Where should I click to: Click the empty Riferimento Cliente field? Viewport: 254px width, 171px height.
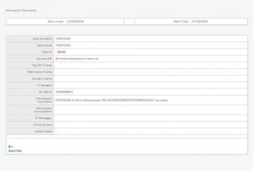[x=150, y=72]
